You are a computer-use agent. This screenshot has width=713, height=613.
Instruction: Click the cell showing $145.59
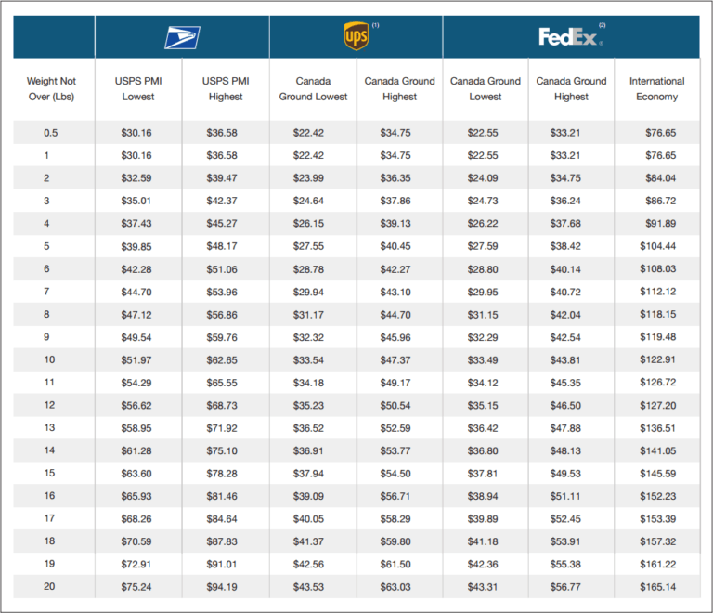[657, 474]
